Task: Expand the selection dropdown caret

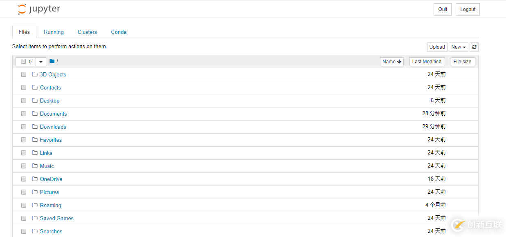Action: pyautogui.click(x=41, y=62)
